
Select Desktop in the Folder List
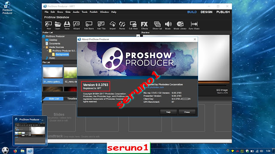(53, 40)
